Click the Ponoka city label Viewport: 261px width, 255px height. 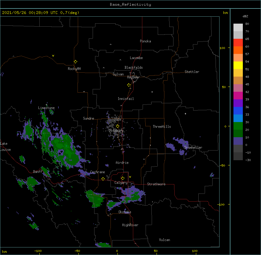(x=145, y=41)
